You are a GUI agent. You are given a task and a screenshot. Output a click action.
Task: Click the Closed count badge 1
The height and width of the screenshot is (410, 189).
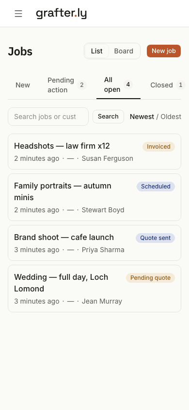pyautogui.click(x=180, y=85)
